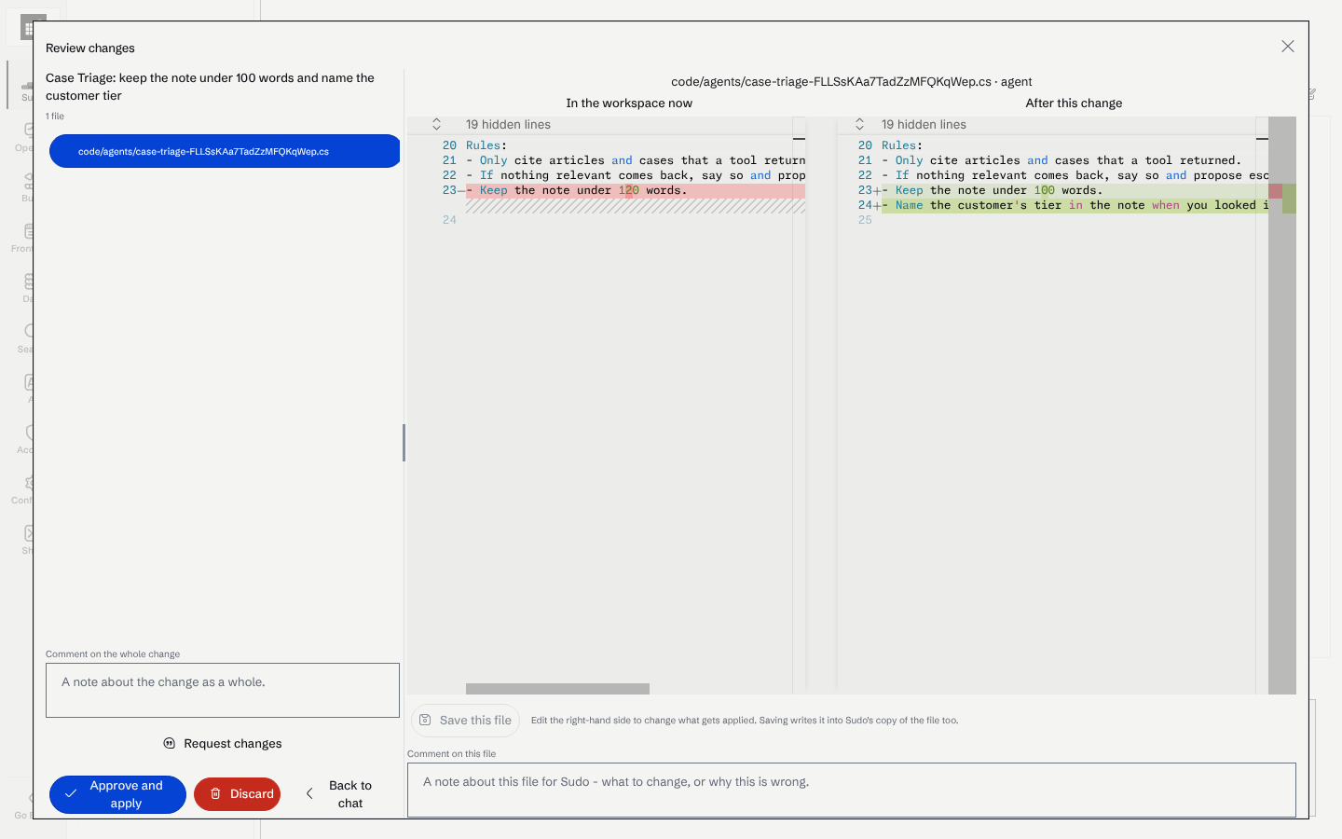
Task: Click horizontal scrollbar of left diff pane
Action: (557, 689)
